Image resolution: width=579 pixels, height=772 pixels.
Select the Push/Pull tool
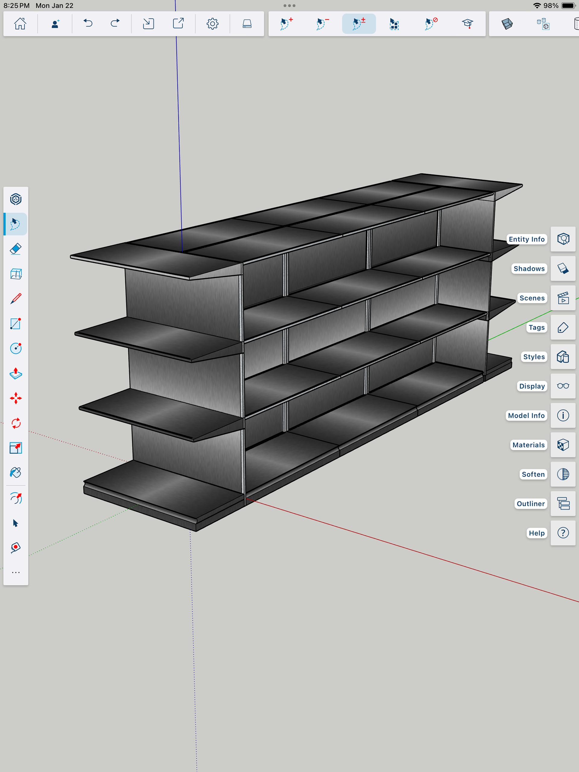[x=16, y=373]
